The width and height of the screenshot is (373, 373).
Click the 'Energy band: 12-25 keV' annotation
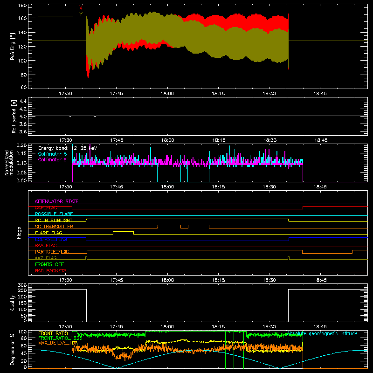(68, 148)
